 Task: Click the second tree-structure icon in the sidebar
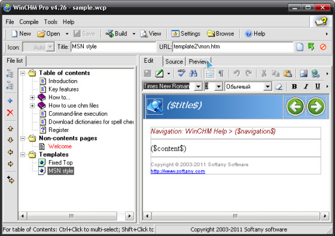coord(10,85)
